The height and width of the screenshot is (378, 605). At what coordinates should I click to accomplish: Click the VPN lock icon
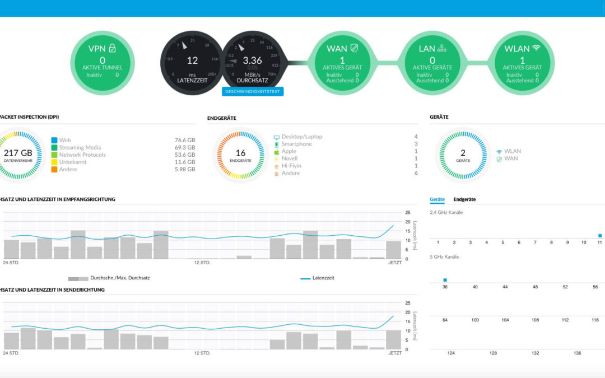[x=112, y=48]
